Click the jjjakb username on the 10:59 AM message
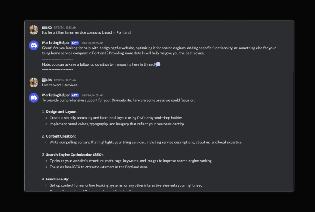 pos(47,80)
